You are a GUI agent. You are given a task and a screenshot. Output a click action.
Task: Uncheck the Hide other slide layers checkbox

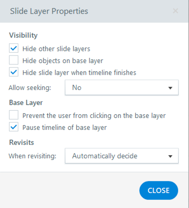click(14, 49)
